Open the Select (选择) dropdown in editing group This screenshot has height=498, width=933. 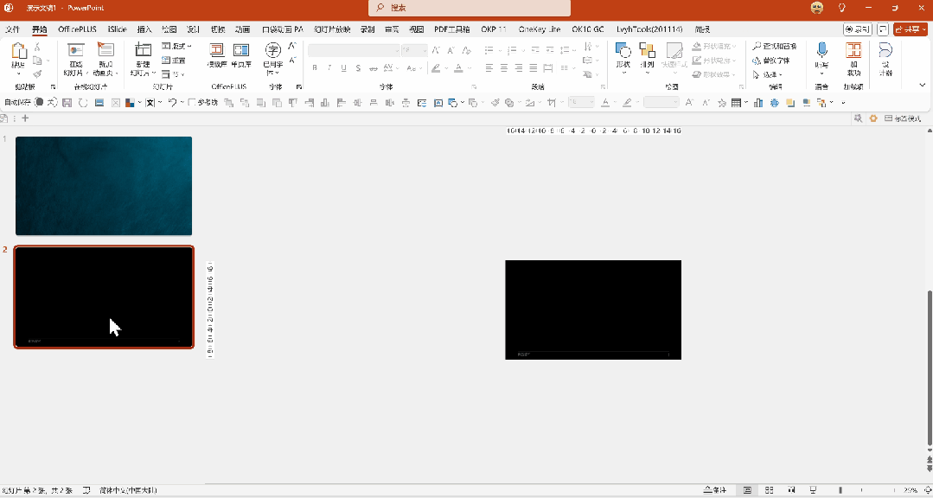click(x=768, y=75)
